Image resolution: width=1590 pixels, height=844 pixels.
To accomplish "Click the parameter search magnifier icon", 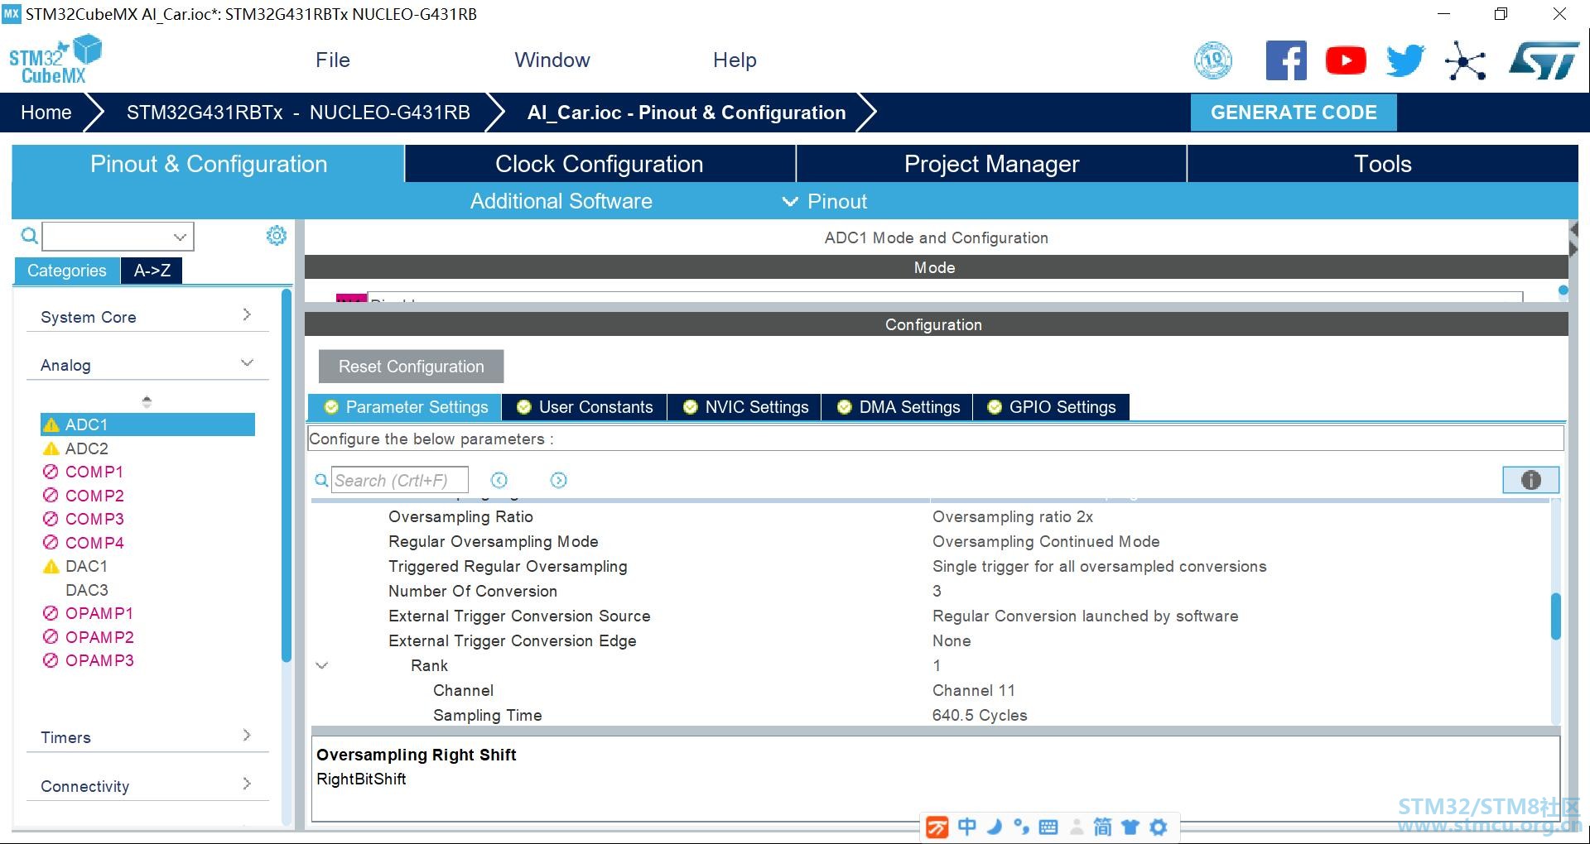I will coord(321,480).
